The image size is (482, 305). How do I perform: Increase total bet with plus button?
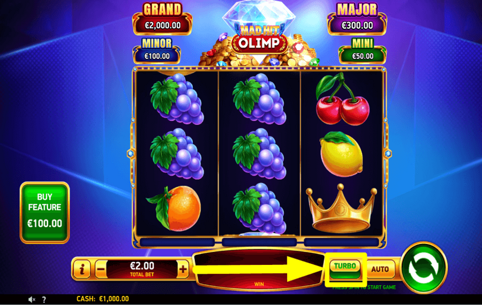pos(183,269)
